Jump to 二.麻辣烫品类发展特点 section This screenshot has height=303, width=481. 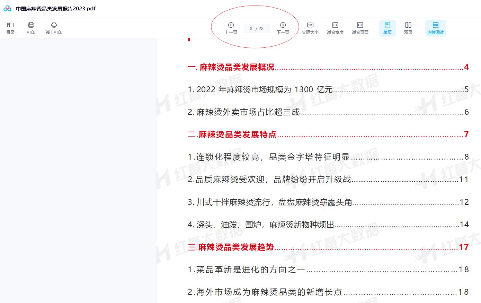pos(232,134)
